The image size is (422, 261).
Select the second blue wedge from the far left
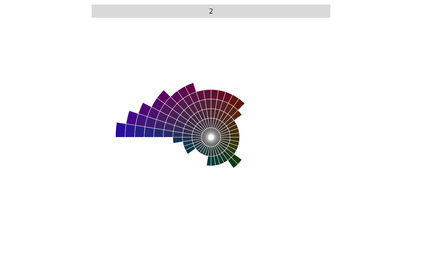pos(130,131)
